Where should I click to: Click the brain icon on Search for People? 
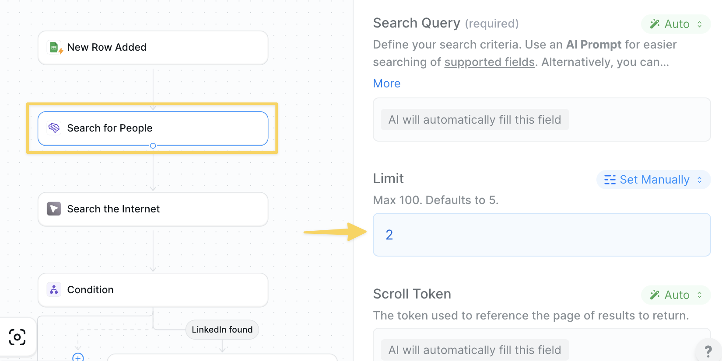point(54,128)
